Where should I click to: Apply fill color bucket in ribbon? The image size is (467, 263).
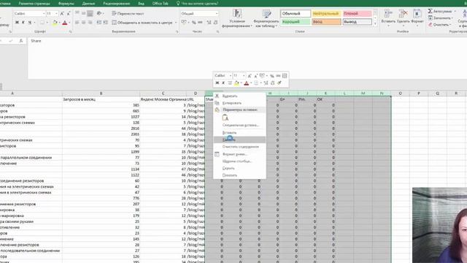point(55,23)
